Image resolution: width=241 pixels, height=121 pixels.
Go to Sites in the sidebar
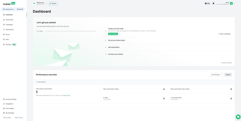pos(7,39)
